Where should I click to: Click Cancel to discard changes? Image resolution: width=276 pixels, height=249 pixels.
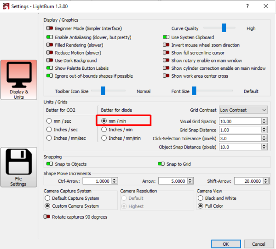click(259, 243)
